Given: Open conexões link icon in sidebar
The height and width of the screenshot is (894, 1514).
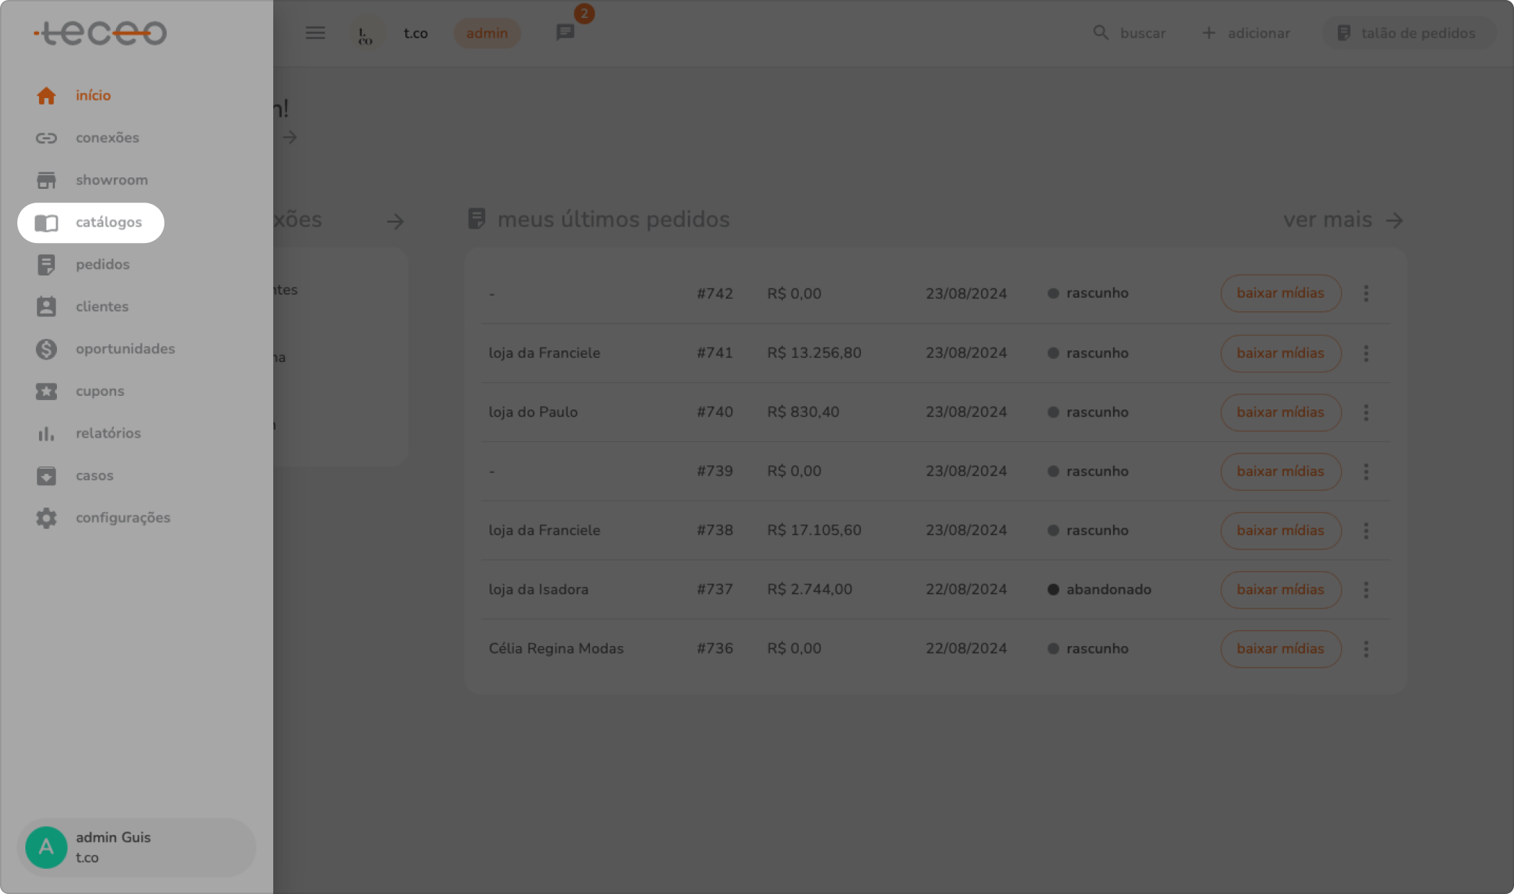Looking at the screenshot, I should click(x=46, y=138).
